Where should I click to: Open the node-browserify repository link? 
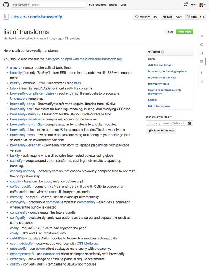[x=46, y=17]
